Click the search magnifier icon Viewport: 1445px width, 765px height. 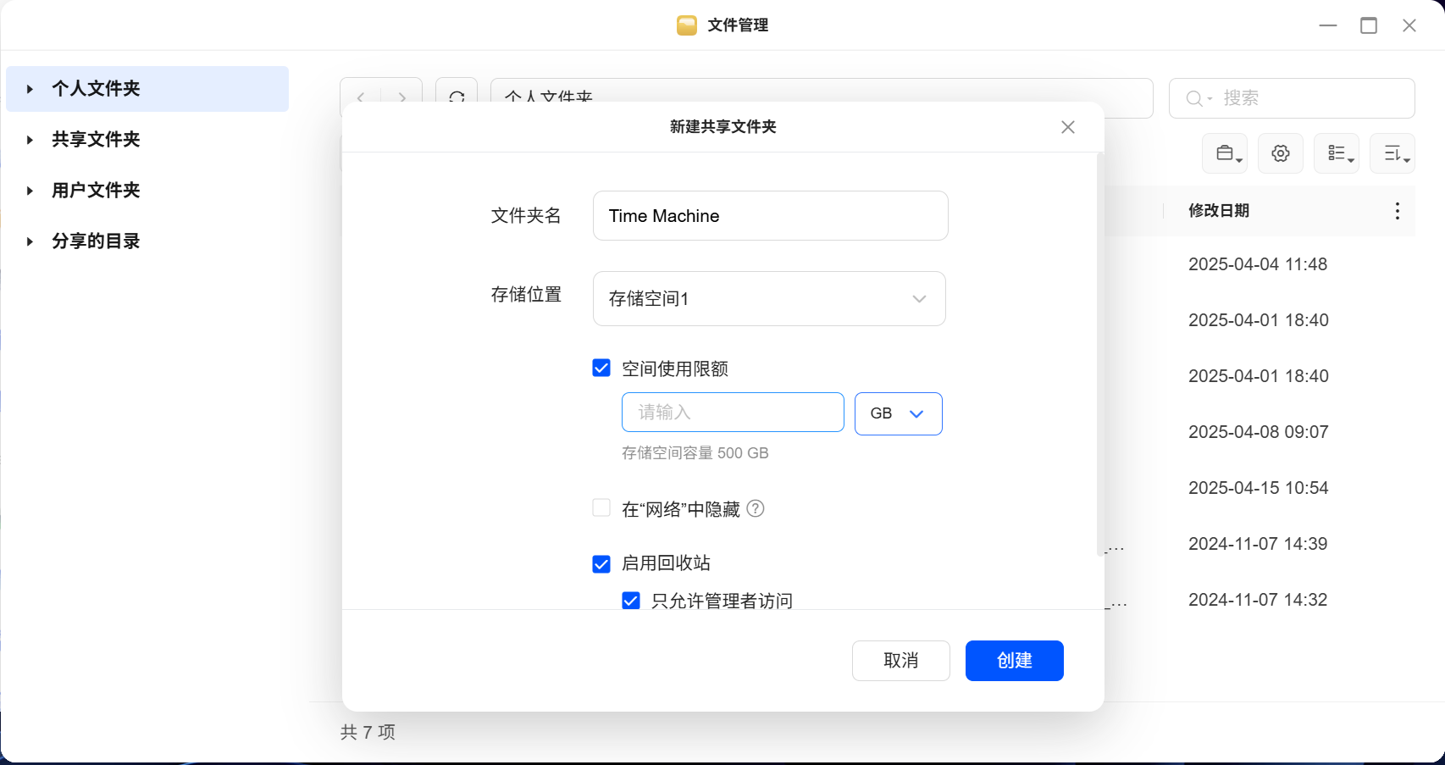tap(1194, 99)
